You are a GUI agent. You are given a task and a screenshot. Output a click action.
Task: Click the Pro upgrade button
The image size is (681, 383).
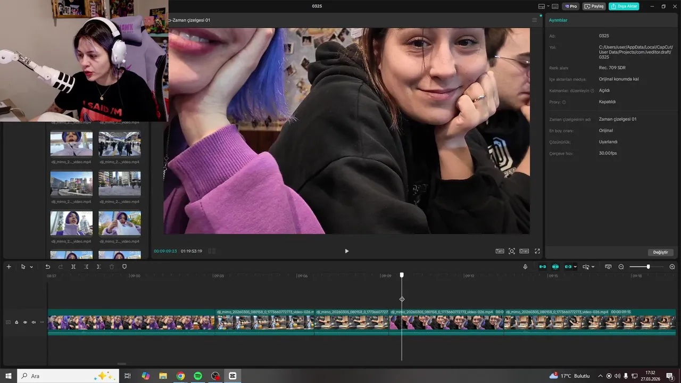571,6
